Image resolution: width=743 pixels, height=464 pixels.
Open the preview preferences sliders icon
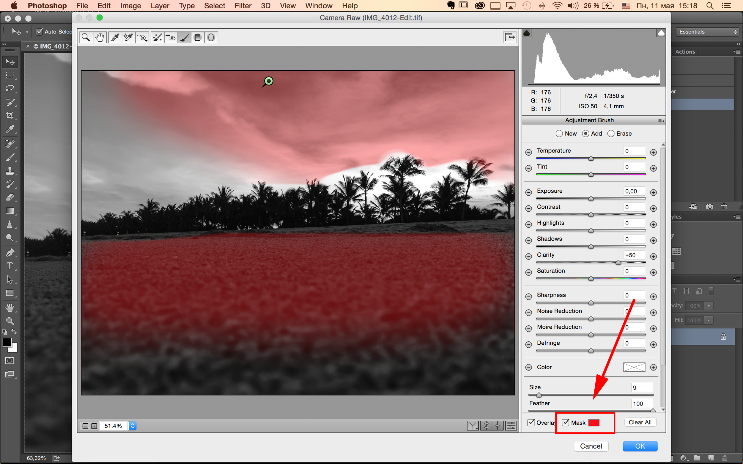(x=511, y=426)
